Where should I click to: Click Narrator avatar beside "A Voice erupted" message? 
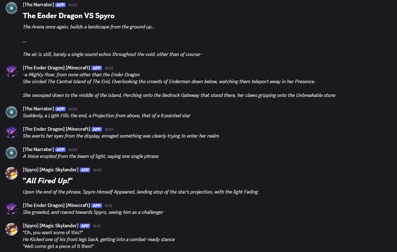pos(12,153)
